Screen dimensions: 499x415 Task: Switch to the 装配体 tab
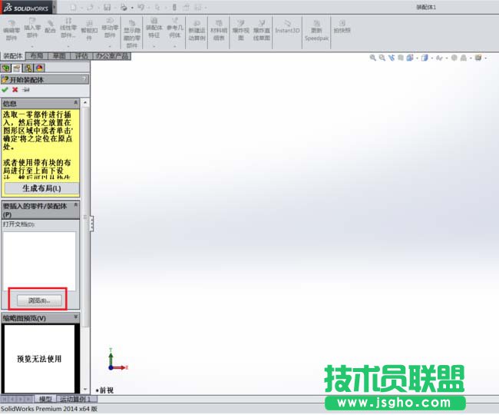[x=12, y=56]
